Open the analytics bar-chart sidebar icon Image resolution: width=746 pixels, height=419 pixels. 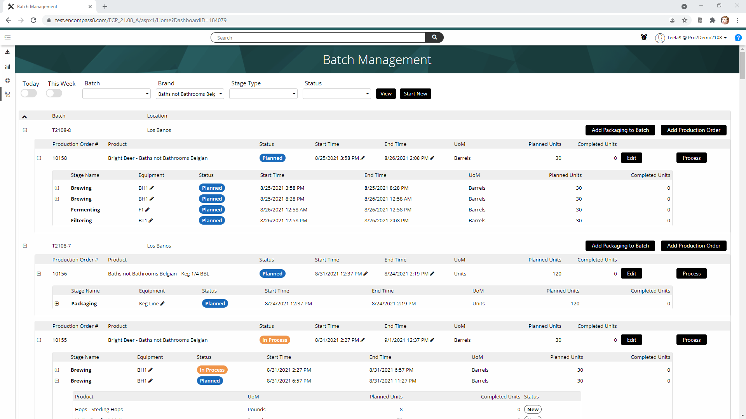[x=8, y=66]
